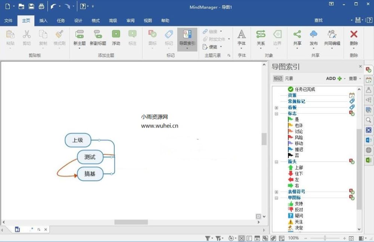Expand the 看板 tree group

coord(276,108)
